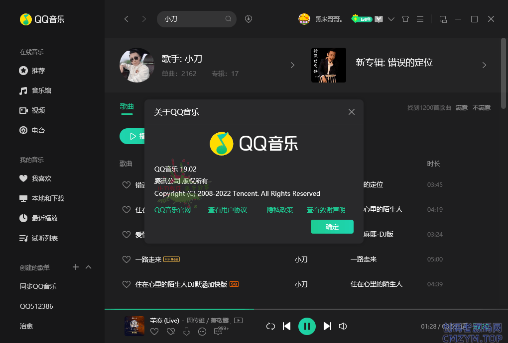
Task: Click the download icon for current song
Action: click(186, 332)
